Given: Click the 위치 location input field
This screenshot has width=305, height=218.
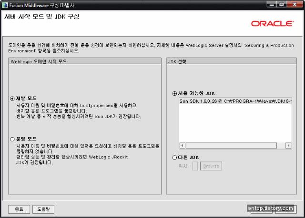Looking at the screenshot, I should point(195,166).
